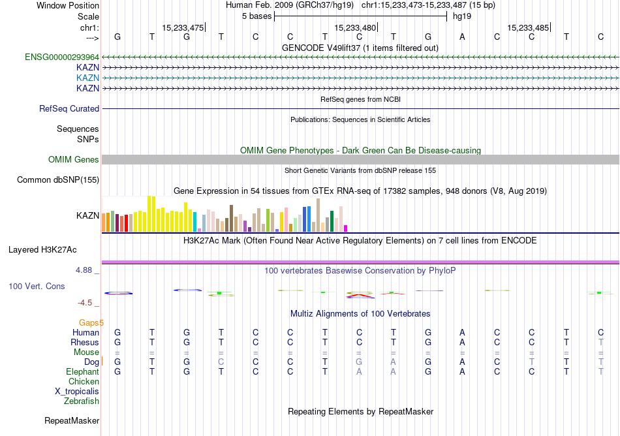The image size is (620, 436).
Task: Click the 15,233,485 position marker
Action: tap(528, 28)
